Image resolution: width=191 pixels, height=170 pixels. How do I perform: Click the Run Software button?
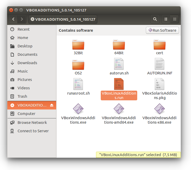(162, 30)
